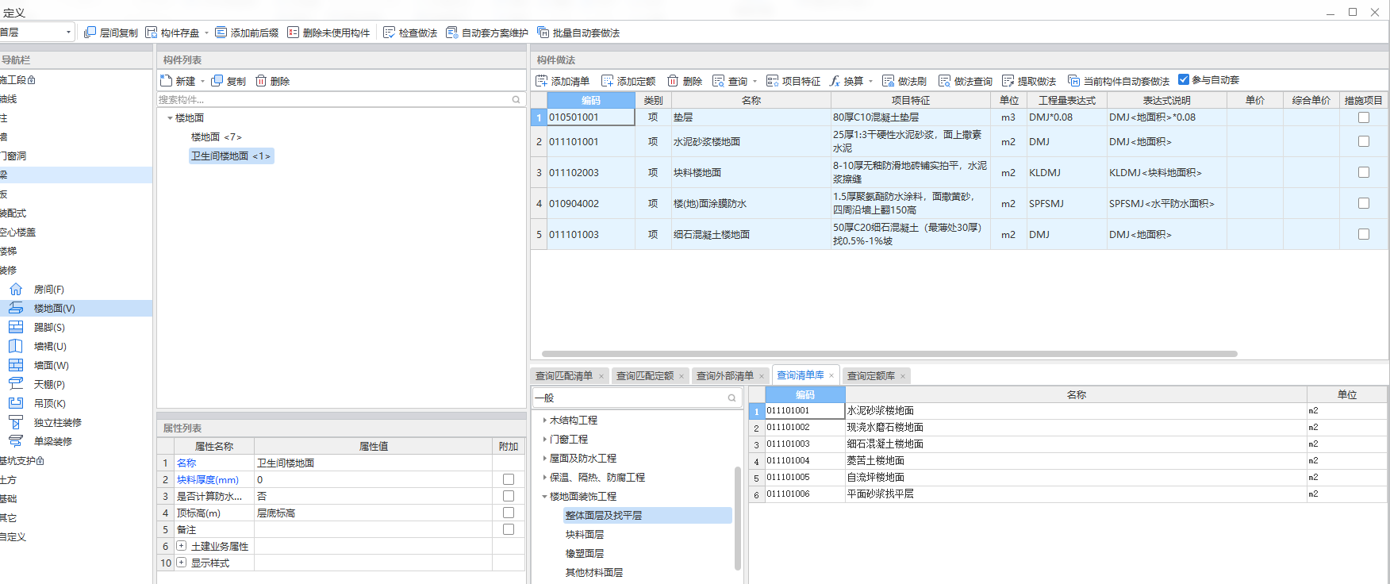Collapse 楼地面装饰工程 tree node
1390x584 pixels.
coord(544,497)
